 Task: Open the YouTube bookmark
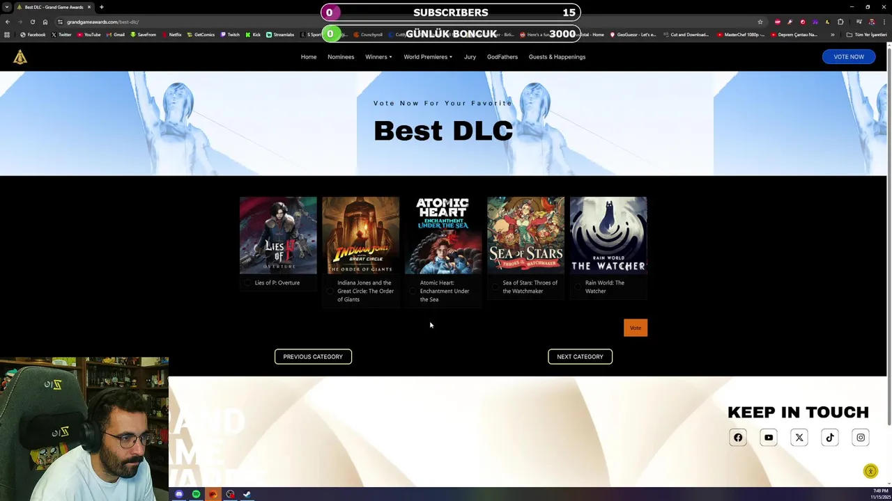click(x=89, y=35)
